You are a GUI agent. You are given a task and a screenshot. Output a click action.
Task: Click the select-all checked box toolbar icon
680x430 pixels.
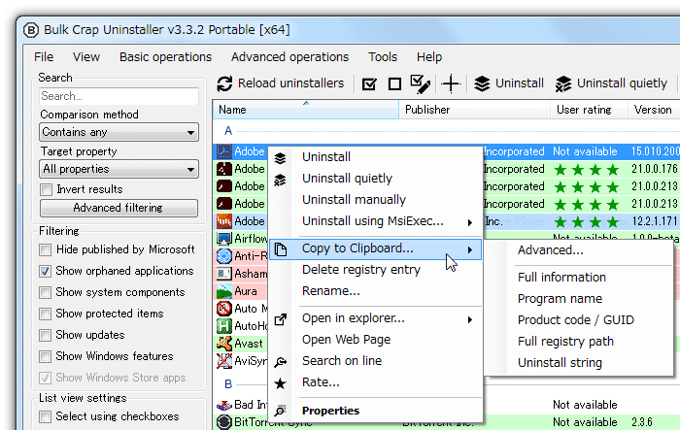(369, 83)
